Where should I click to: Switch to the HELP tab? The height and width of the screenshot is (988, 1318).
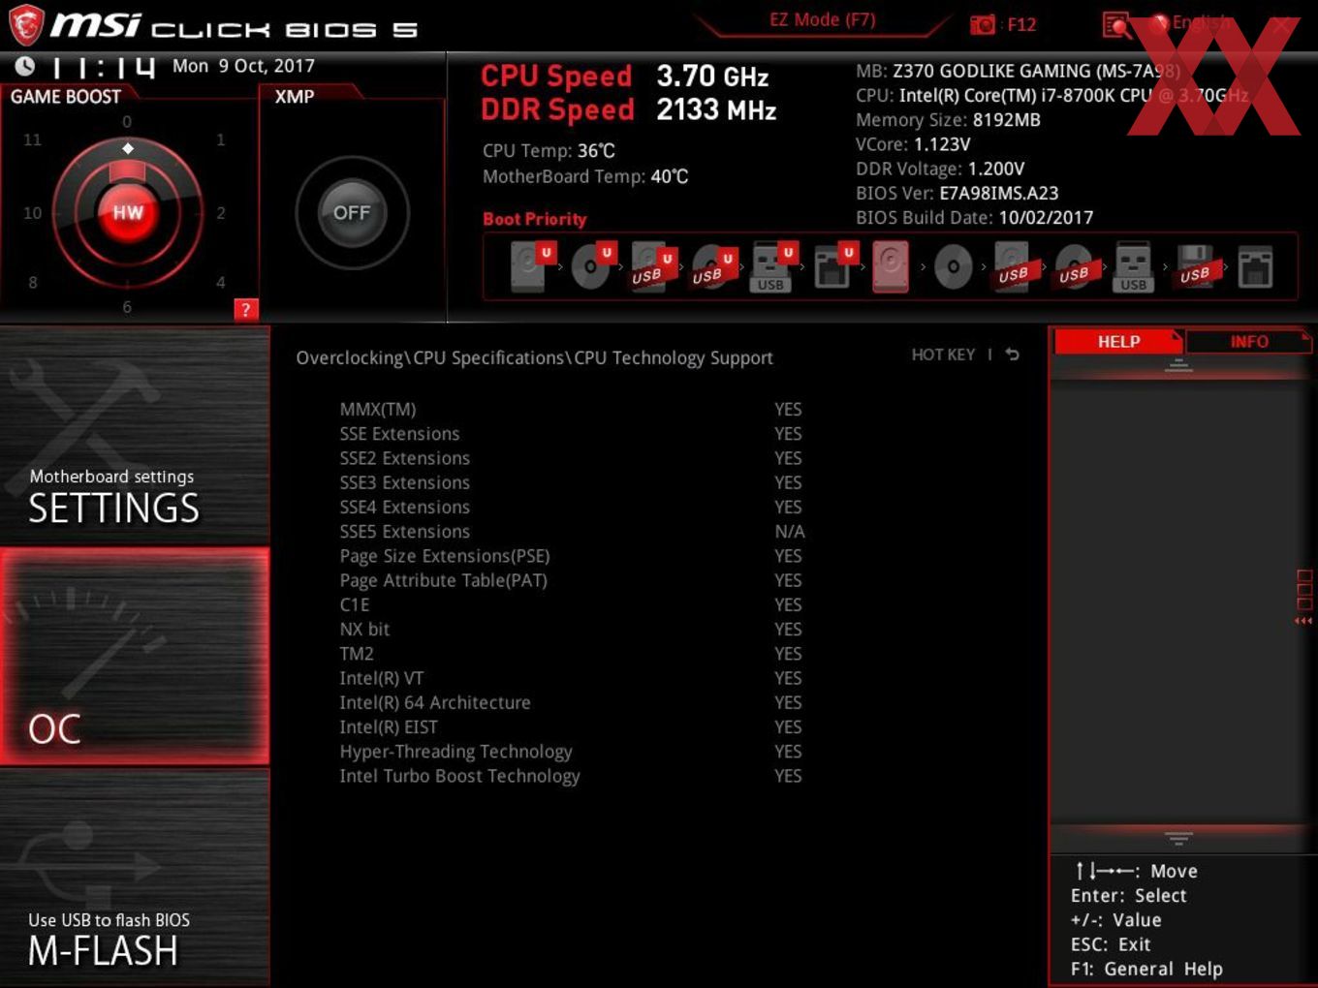1118,341
